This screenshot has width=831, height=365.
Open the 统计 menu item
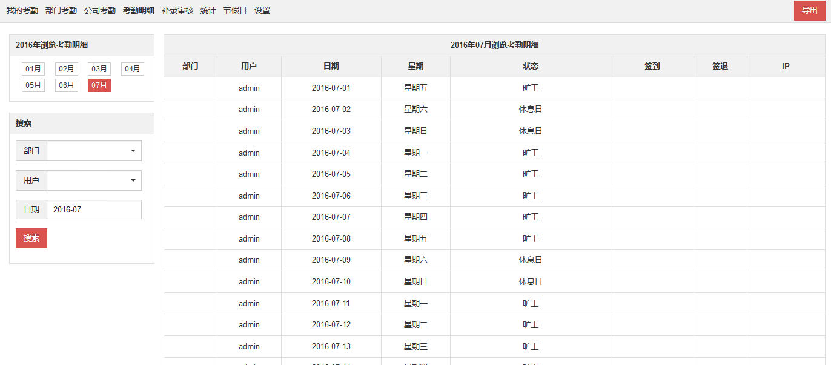[208, 11]
